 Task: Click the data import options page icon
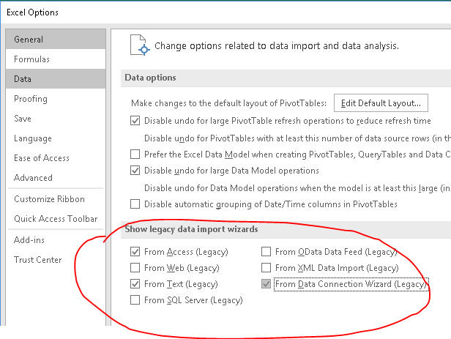pyautogui.click(x=140, y=45)
